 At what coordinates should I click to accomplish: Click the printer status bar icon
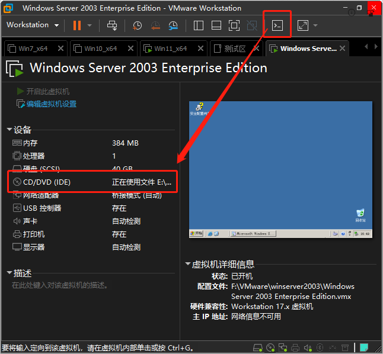pyautogui.click(x=295, y=347)
